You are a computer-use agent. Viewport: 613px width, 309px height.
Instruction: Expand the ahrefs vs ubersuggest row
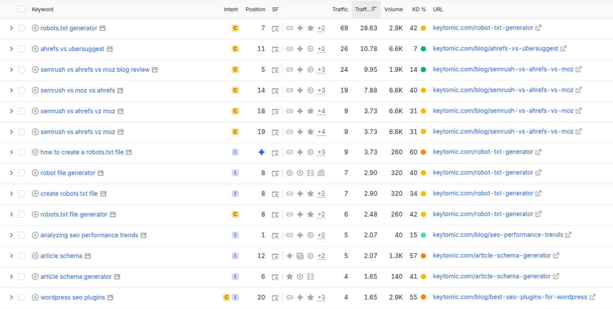point(12,49)
